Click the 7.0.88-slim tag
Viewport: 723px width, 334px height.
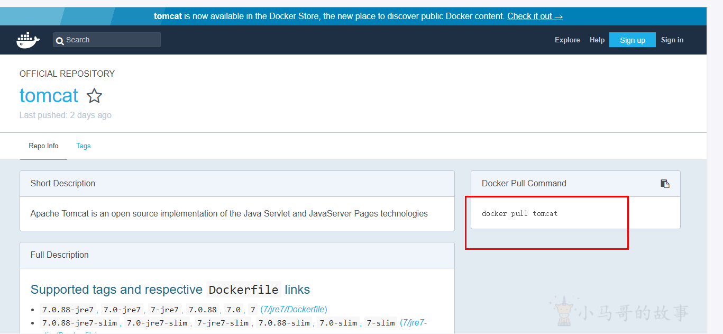click(284, 322)
